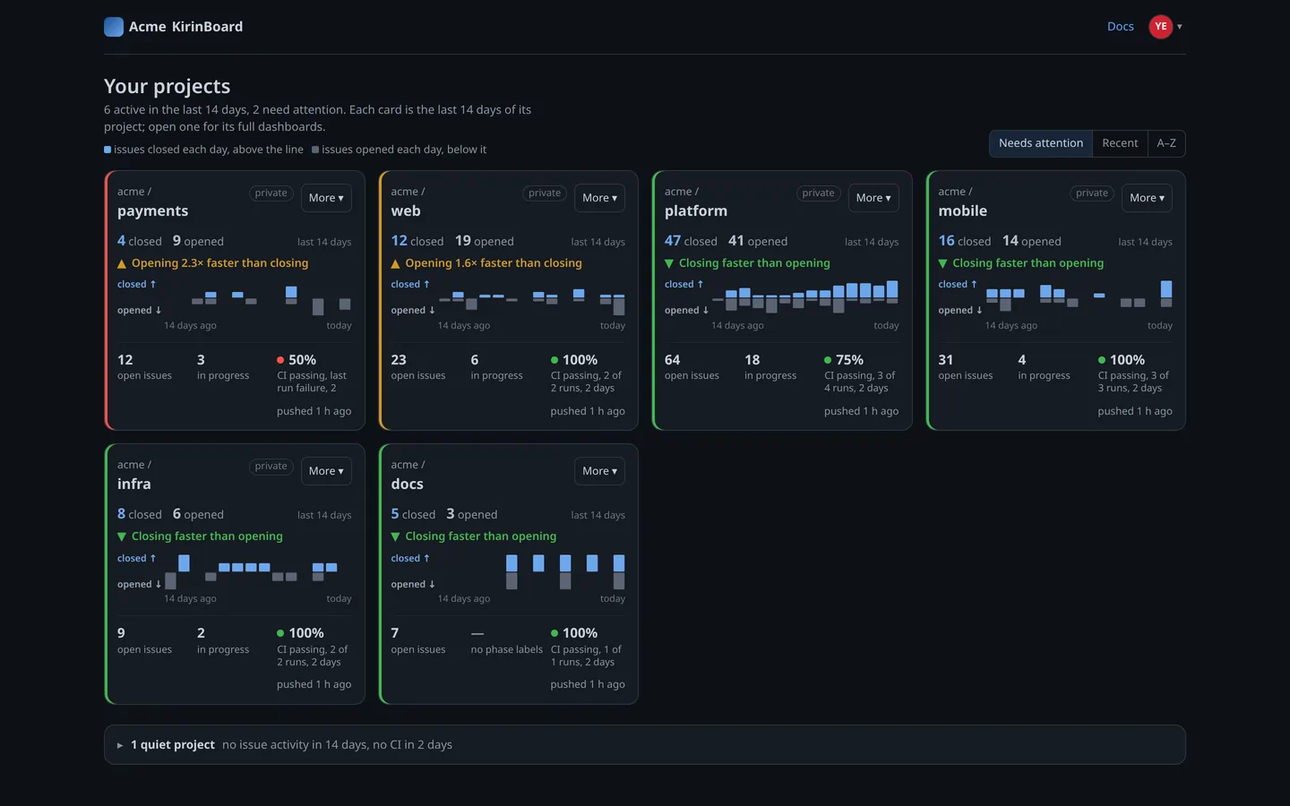The width and height of the screenshot is (1290, 806).
Task: Click the private badge on payments card
Action: [x=271, y=193]
